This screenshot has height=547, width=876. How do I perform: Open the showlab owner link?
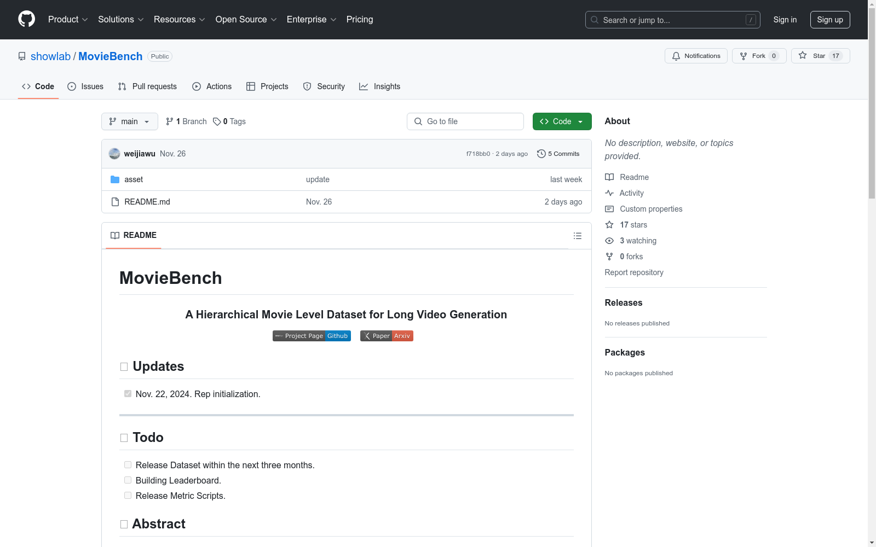point(50,56)
